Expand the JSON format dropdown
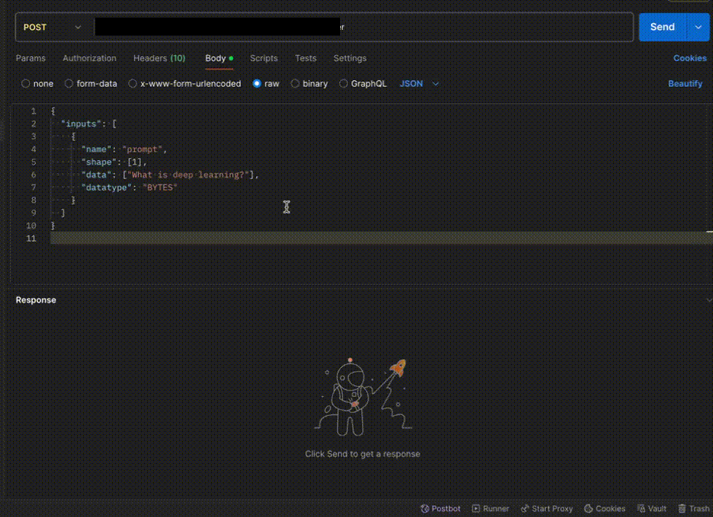This screenshot has width=713, height=517. tap(419, 84)
